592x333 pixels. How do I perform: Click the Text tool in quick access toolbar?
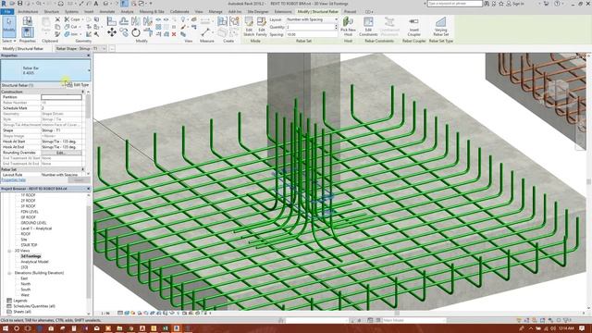96,4
